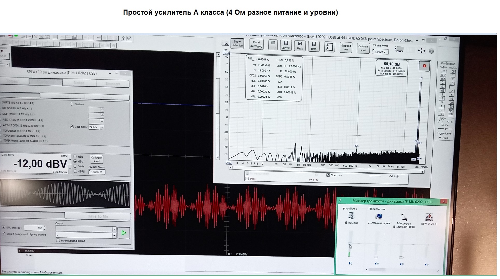
Task: Click the input arrows icon beside Both
Action: [329, 47]
